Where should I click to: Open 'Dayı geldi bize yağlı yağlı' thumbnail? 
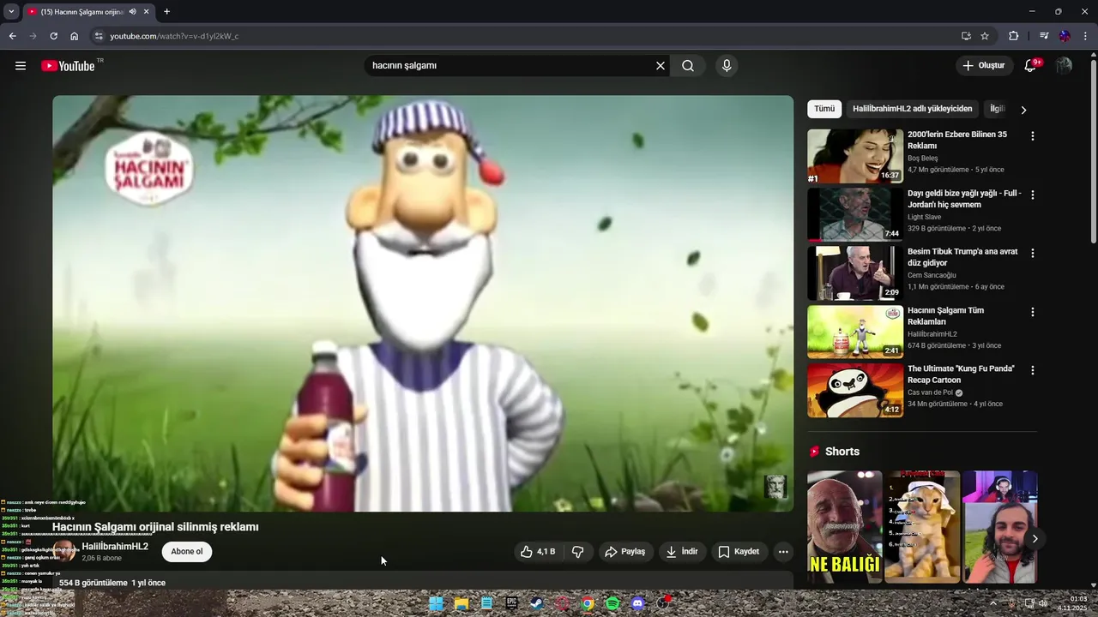pyautogui.click(x=855, y=214)
